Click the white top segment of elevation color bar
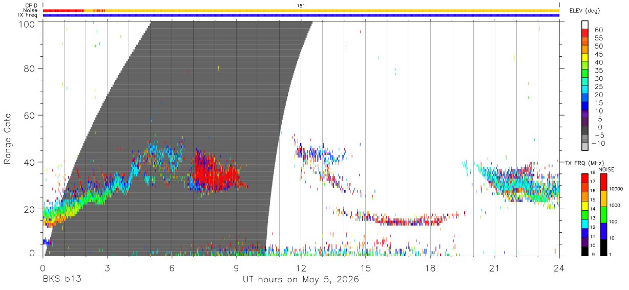Screen dimensions: 629x290 tap(585, 25)
